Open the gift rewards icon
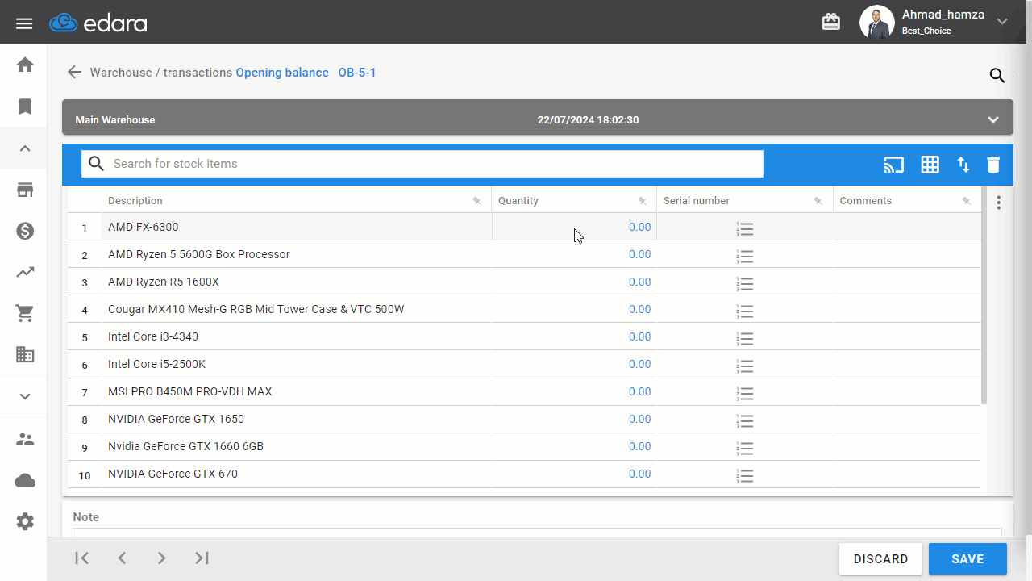This screenshot has height=581, width=1032. (x=831, y=22)
